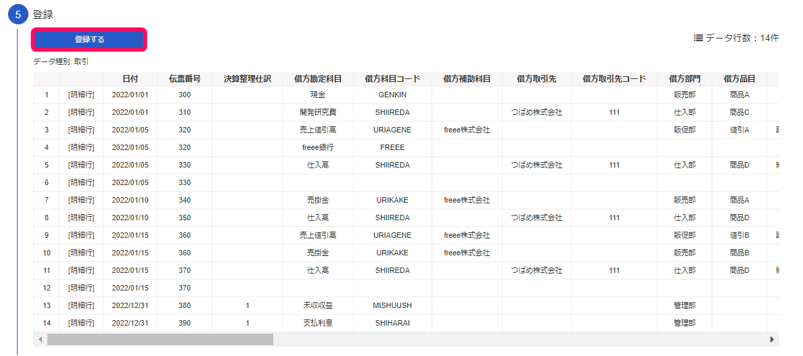The width and height of the screenshot is (803, 356).
Task: Click the horizontal scrollbar left arrow
Action: tap(41, 339)
